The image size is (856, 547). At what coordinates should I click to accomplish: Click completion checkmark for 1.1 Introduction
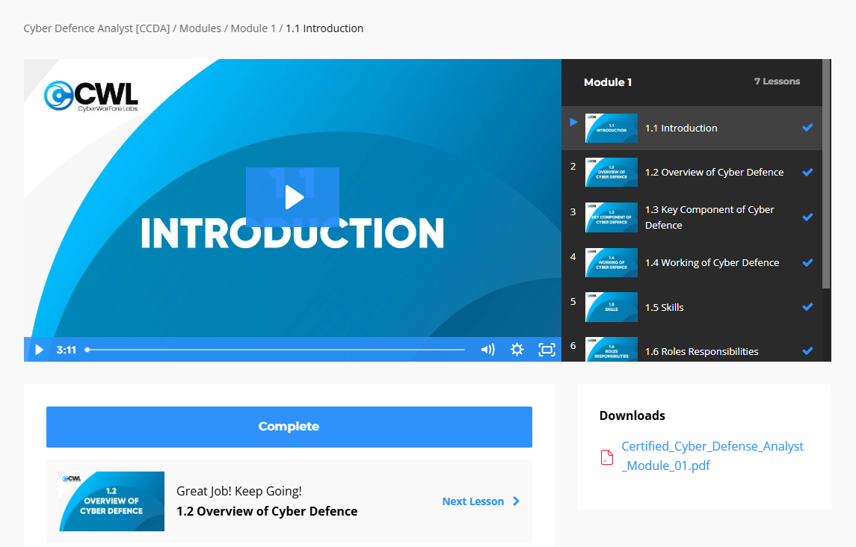807,128
